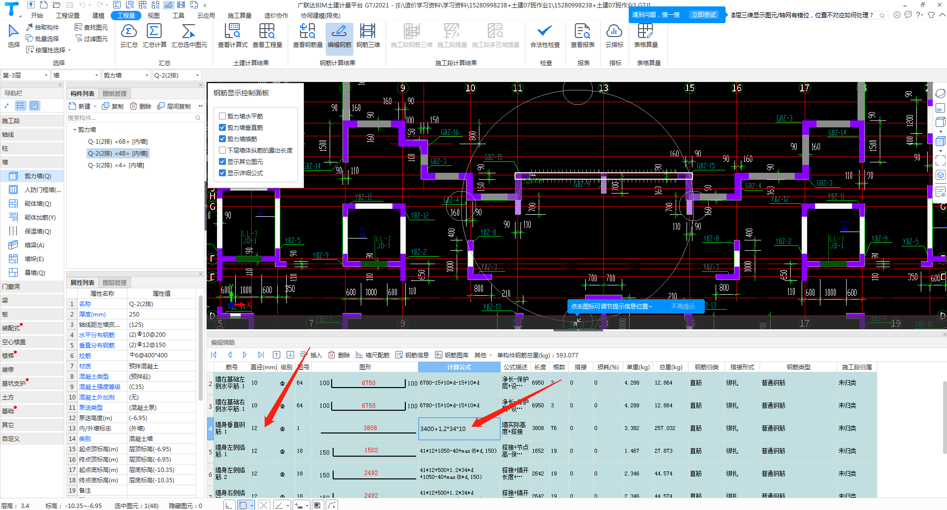
Task: Open the 开始 ribbon tab
Action: coord(37,15)
